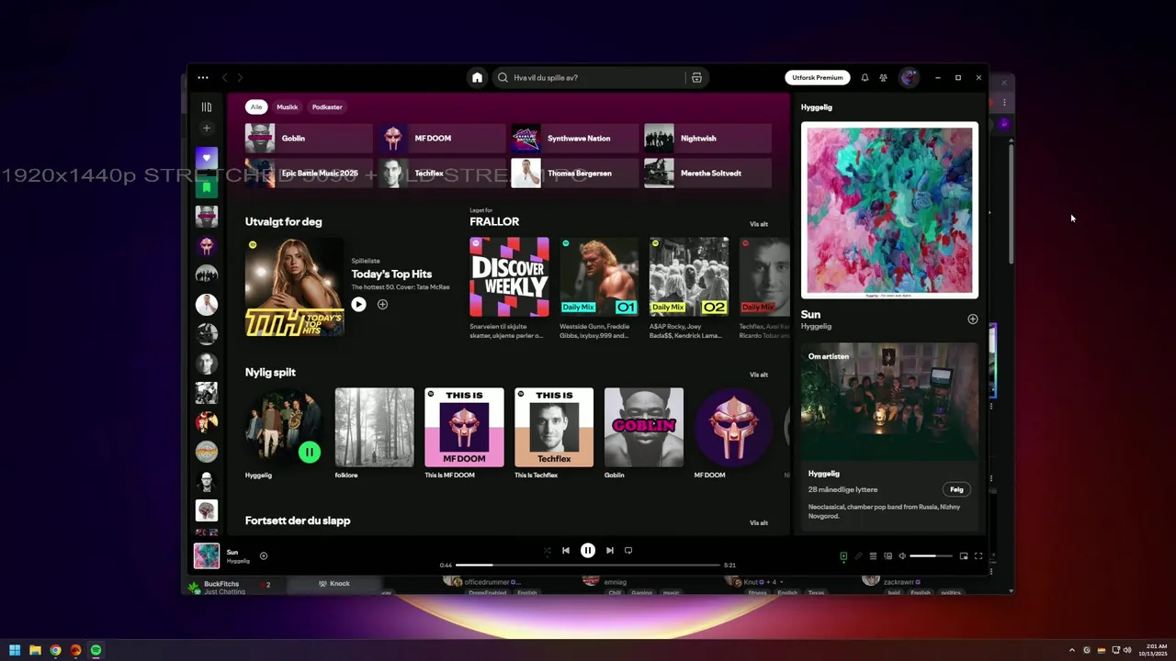This screenshot has width=1176, height=661.
Task: Open the green bookmark Episodes in sidebar
Action: pyautogui.click(x=207, y=187)
